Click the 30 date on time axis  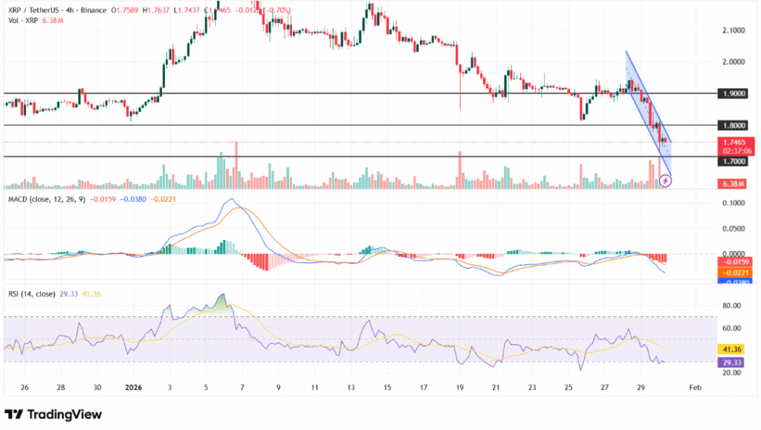coord(97,388)
